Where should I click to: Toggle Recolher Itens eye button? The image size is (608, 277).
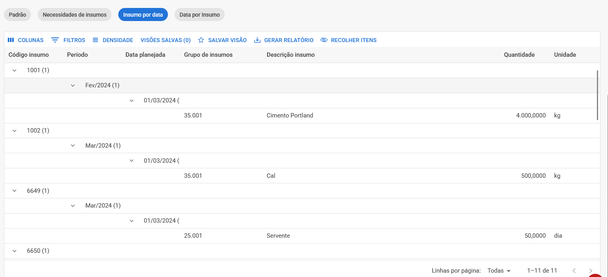pos(348,40)
